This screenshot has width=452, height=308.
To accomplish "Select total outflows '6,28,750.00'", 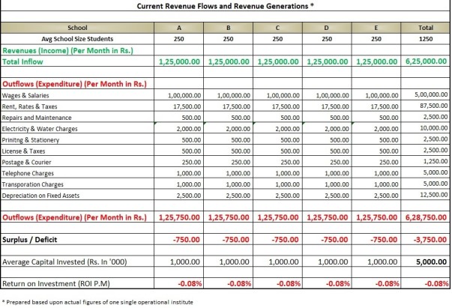I will [426, 217].
